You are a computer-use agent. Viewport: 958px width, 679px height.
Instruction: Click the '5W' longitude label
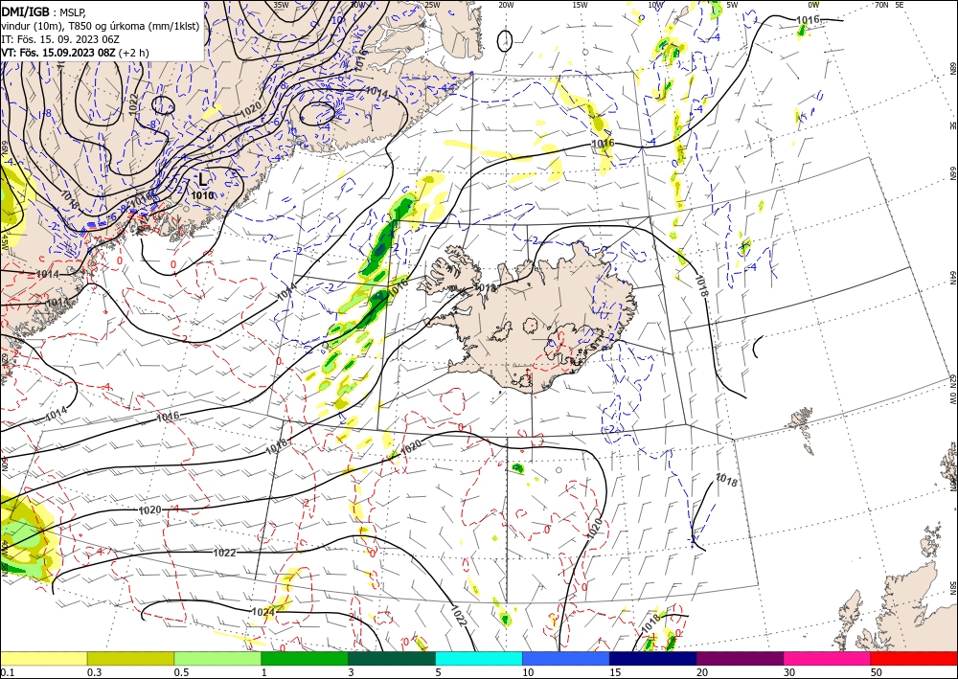(x=733, y=5)
